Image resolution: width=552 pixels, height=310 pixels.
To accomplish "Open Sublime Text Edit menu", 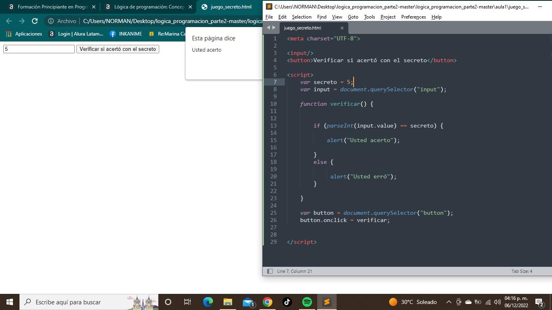I will coord(282,17).
